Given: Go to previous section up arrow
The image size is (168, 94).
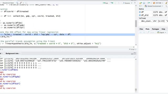Looking at the screenshot, I should (115, 3).
